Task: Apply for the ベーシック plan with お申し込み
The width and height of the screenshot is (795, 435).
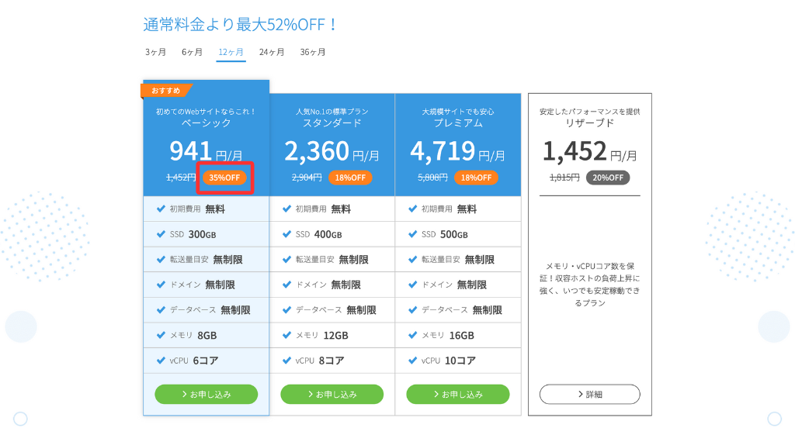Action: 207,394
